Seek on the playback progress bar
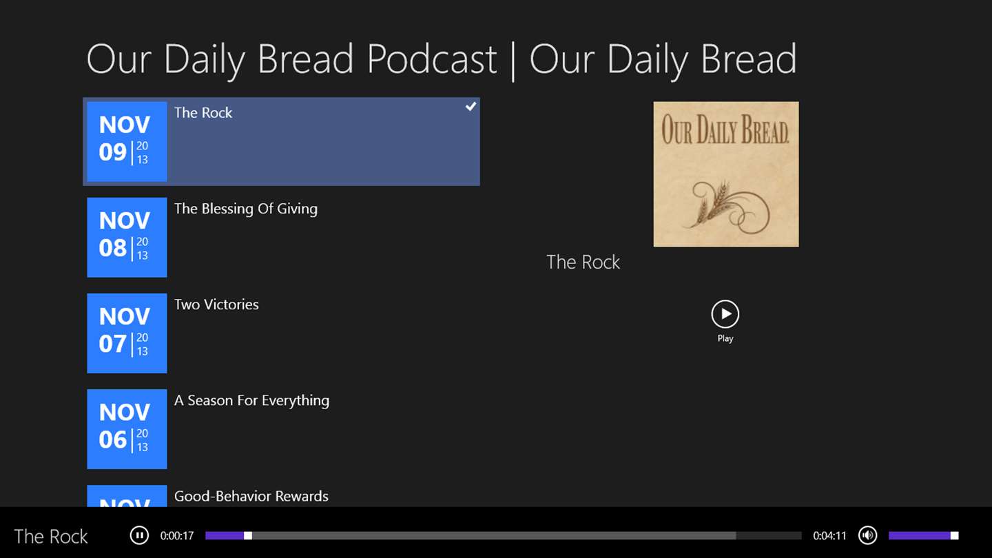Viewport: 992px width, 558px height. (504, 535)
